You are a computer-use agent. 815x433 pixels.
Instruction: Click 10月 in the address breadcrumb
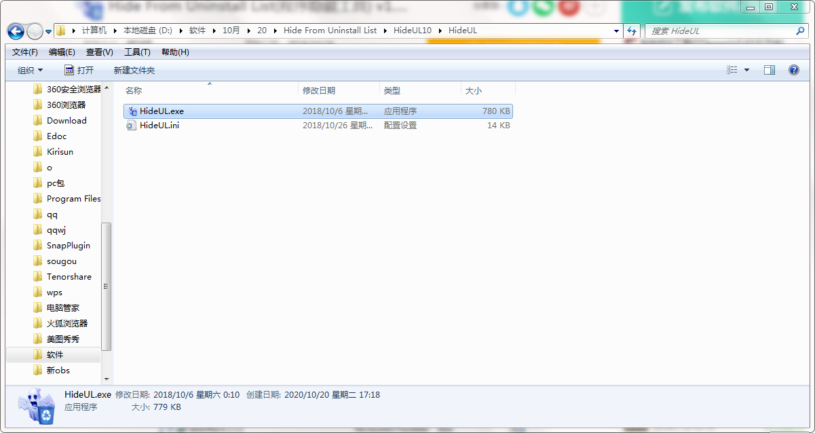point(231,31)
